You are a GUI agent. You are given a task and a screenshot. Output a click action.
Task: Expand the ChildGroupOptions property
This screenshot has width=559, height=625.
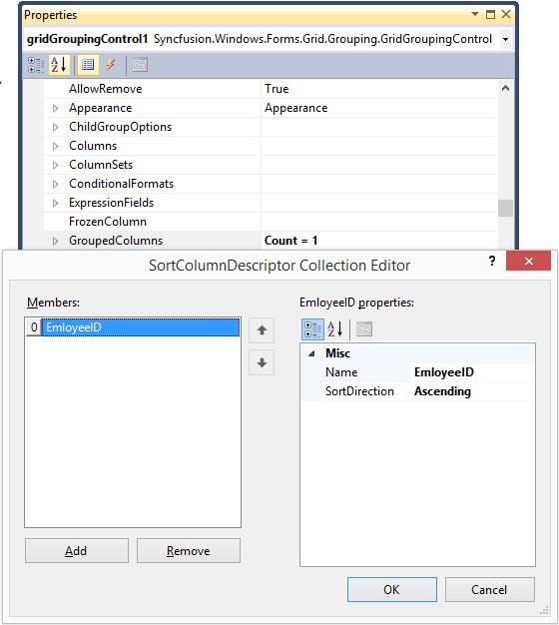(55, 127)
